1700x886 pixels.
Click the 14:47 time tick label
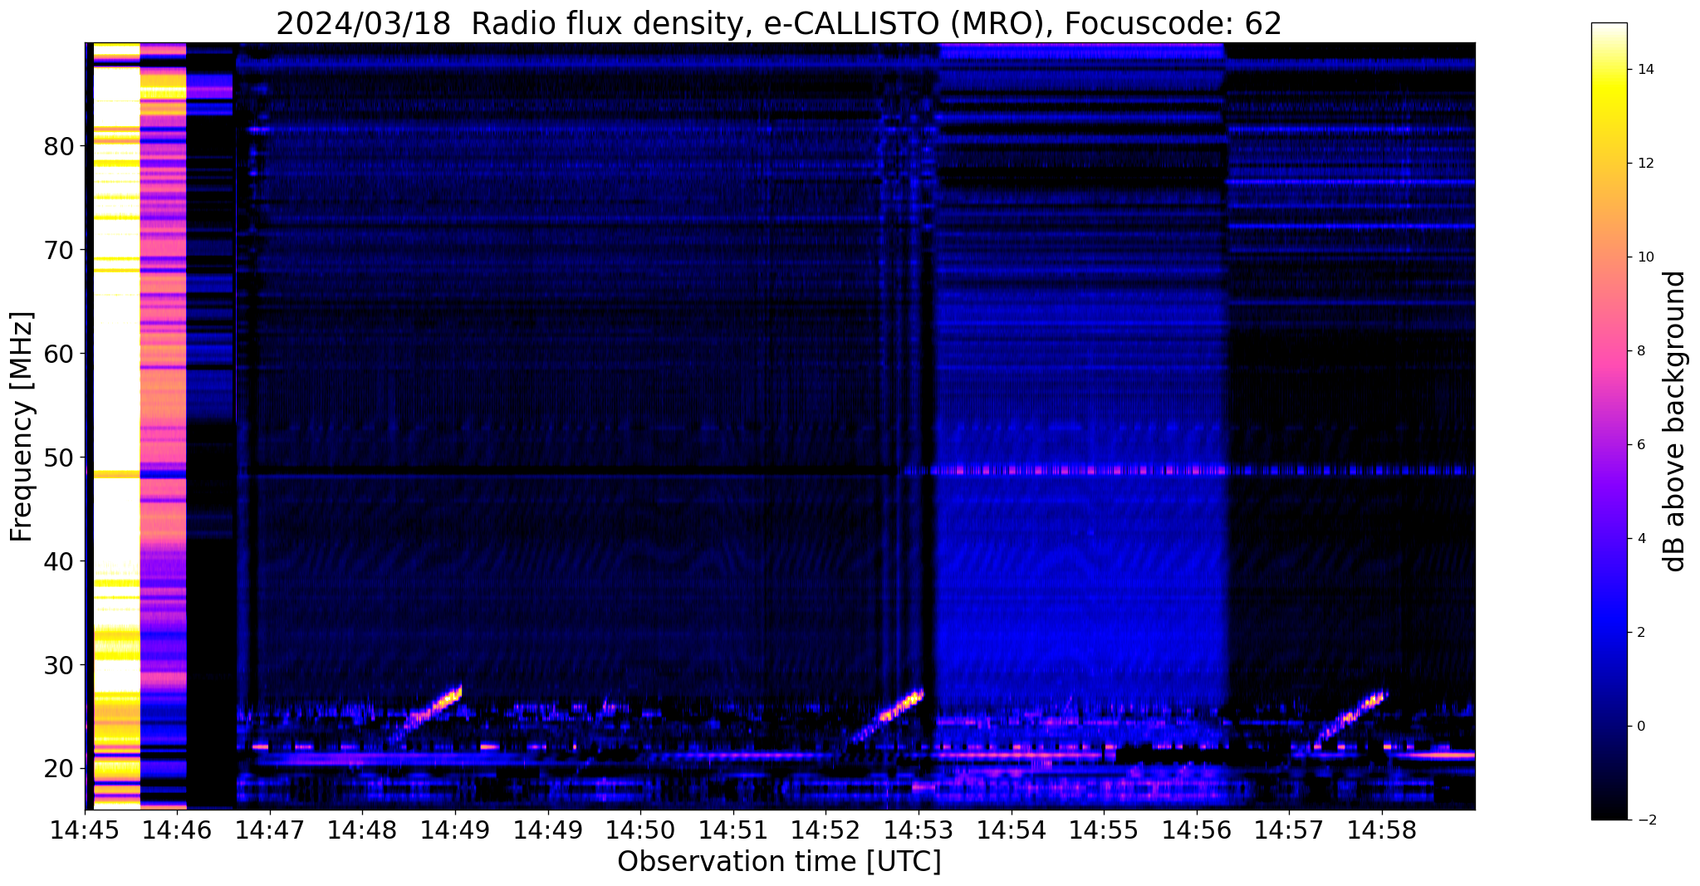[271, 830]
